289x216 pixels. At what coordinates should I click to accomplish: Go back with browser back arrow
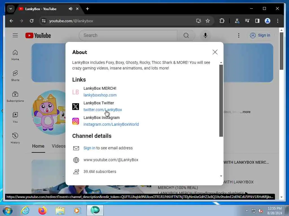[11, 21]
